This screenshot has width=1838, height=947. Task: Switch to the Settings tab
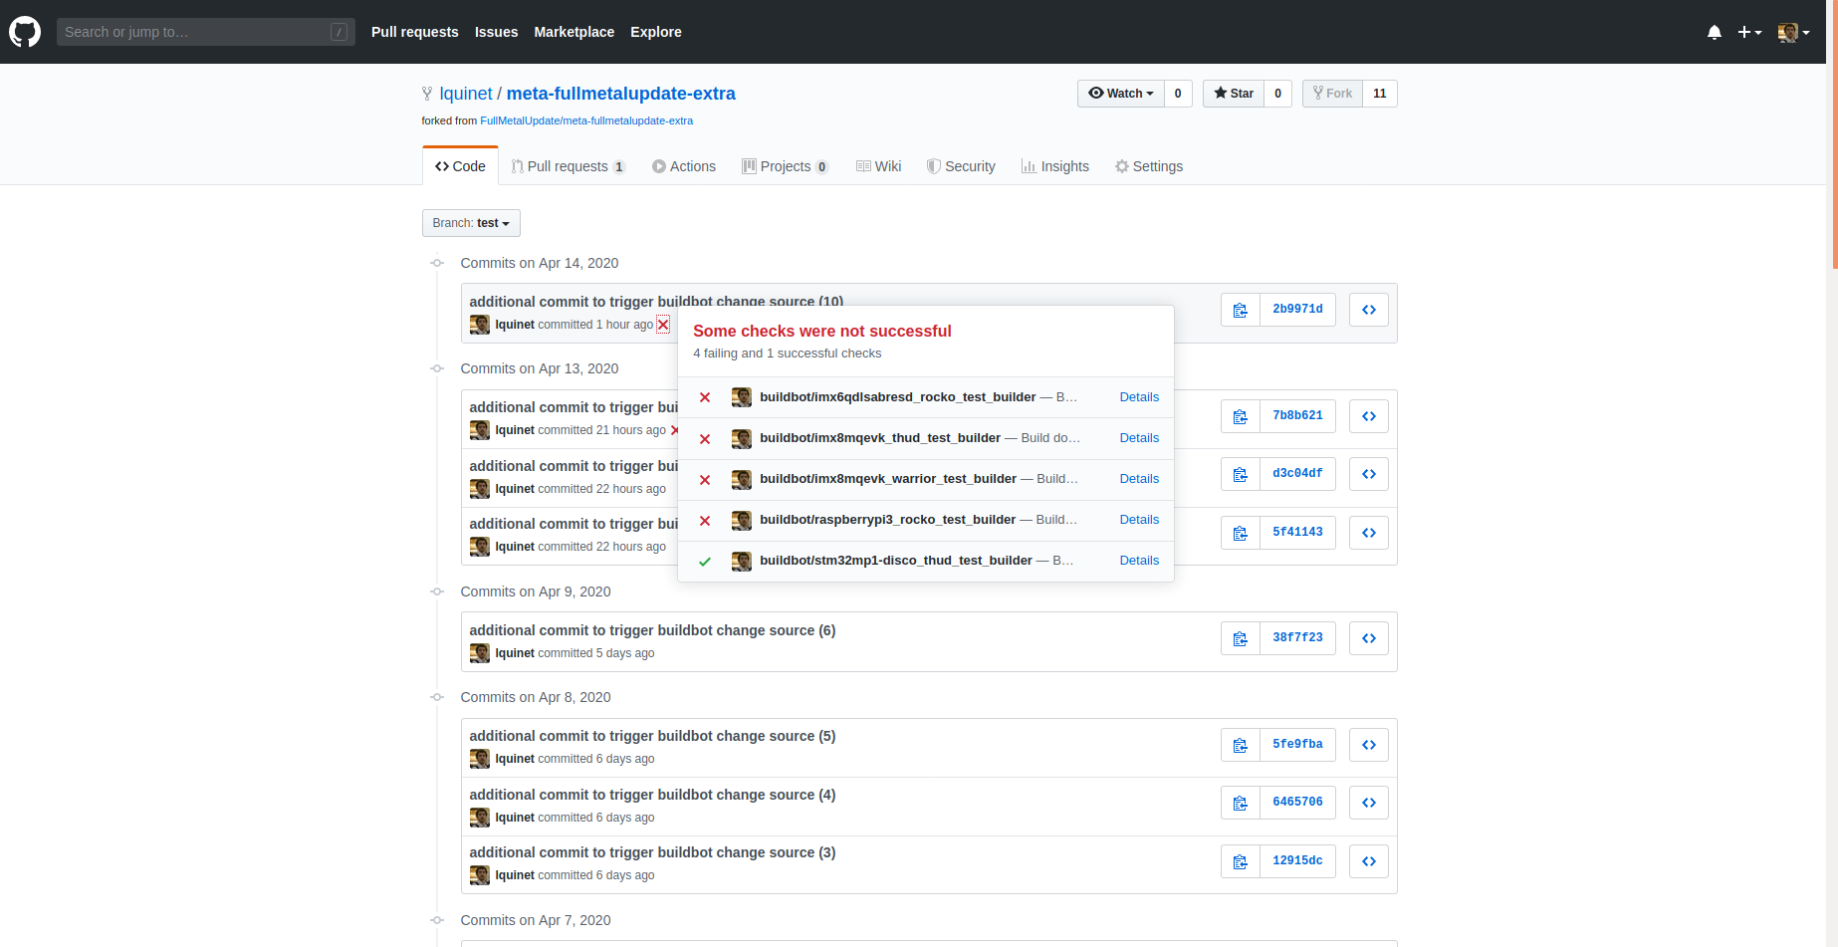click(x=1149, y=166)
